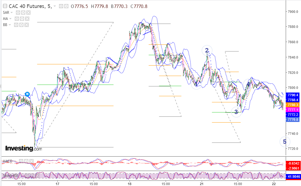Expand the MA indicator dropdown arrow

click(x=10, y=19)
